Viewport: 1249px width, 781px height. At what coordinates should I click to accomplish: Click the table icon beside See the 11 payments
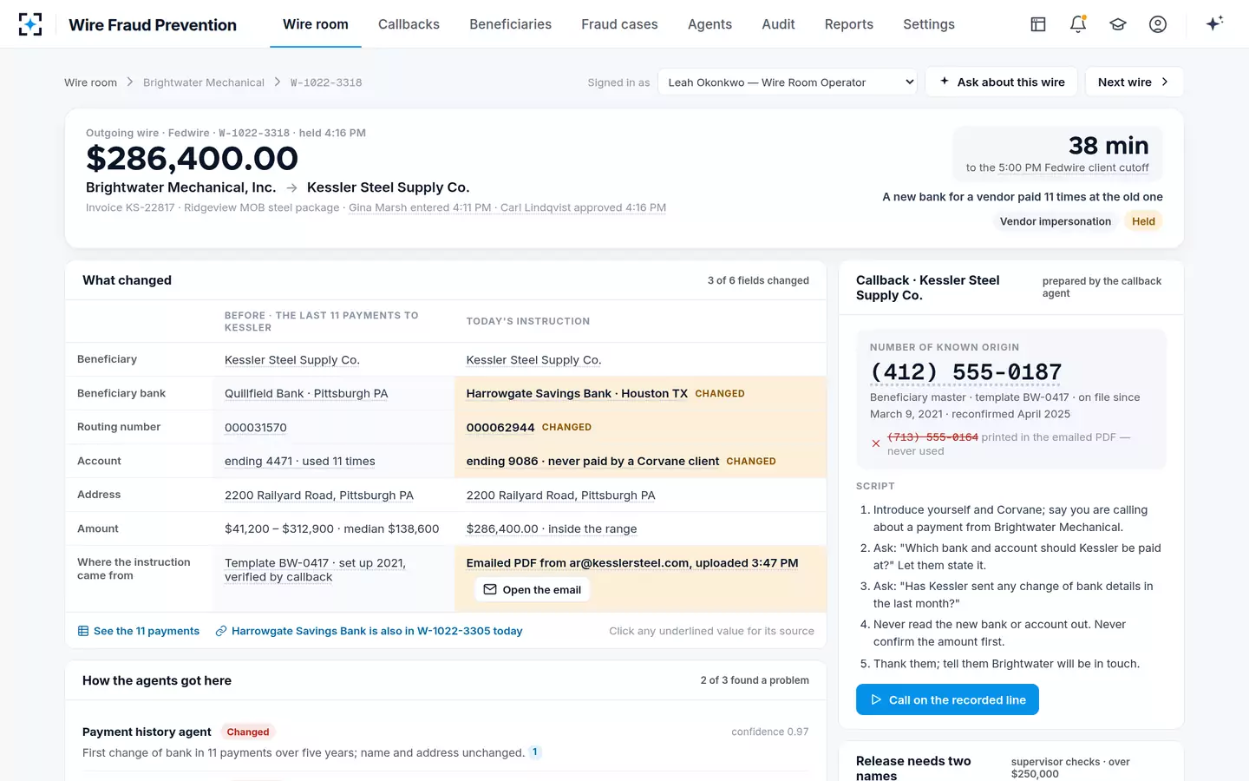coord(83,631)
